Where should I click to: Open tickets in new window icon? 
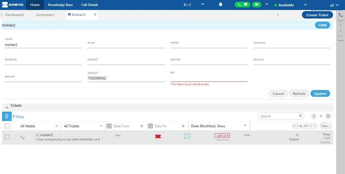pyautogui.click(x=328, y=116)
